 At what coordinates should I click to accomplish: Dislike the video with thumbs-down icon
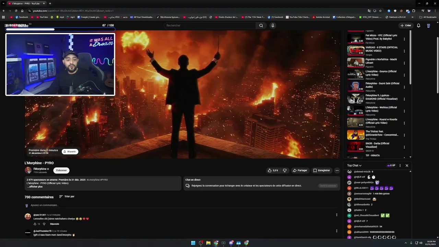pyautogui.click(x=285, y=170)
